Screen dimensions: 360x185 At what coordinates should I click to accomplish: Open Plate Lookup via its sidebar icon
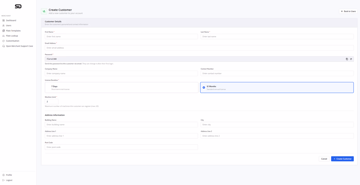click(x=3, y=36)
